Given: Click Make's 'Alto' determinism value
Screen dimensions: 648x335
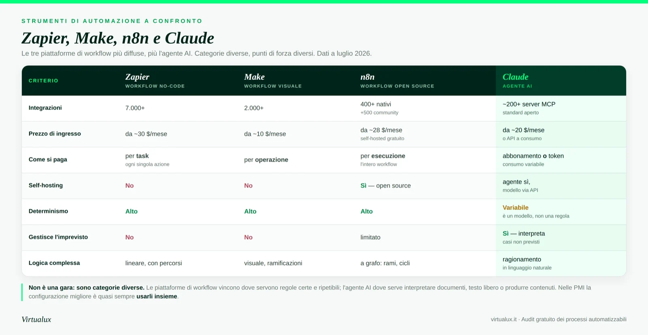Looking at the screenshot, I should point(250,212).
